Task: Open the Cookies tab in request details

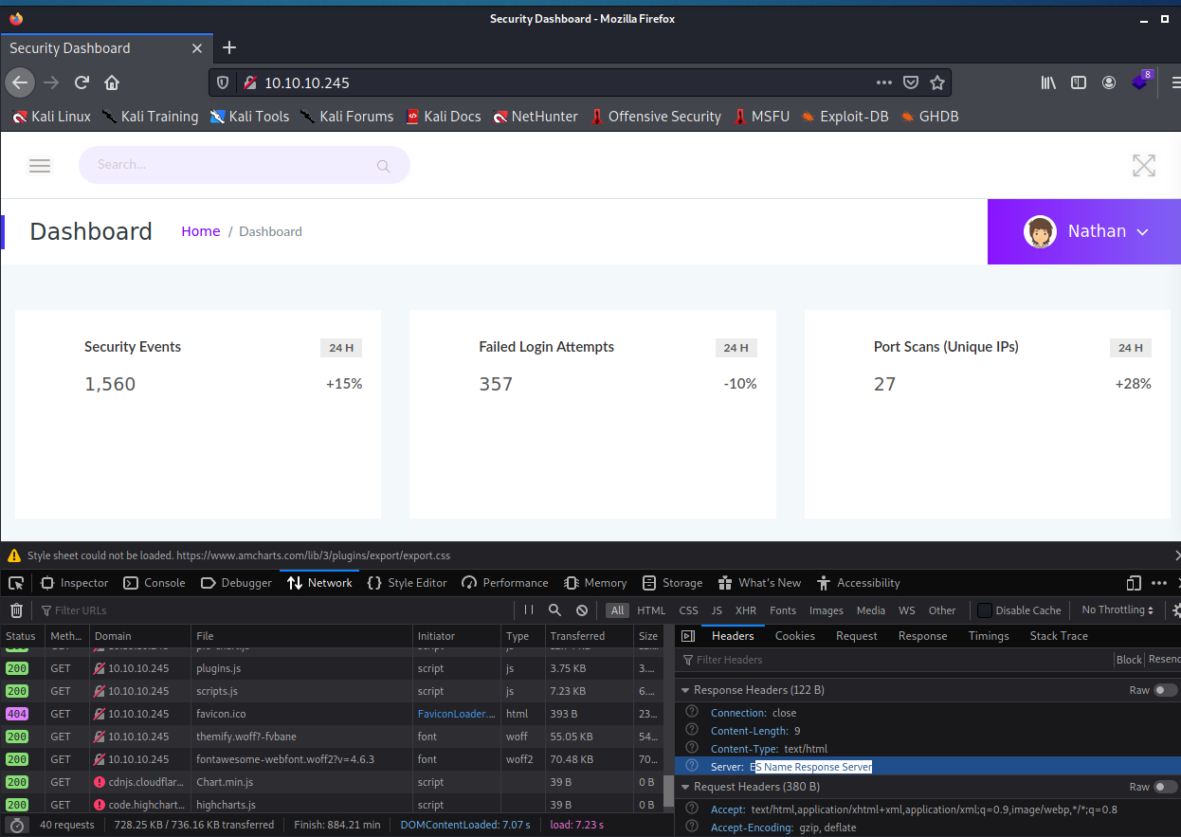Action: (x=794, y=636)
